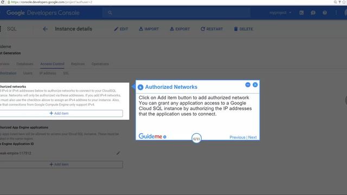The height and width of the screenshot is (195, 347).
Task: Click the round icon beside Authorized Networks title
Action: coord(140,87)
